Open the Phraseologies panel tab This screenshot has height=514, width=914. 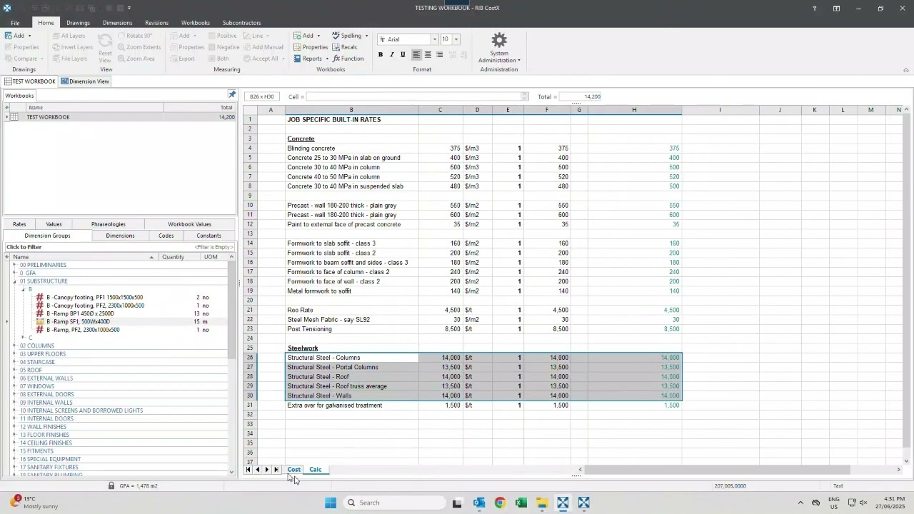pyautogui.click(x=109, y=224)
